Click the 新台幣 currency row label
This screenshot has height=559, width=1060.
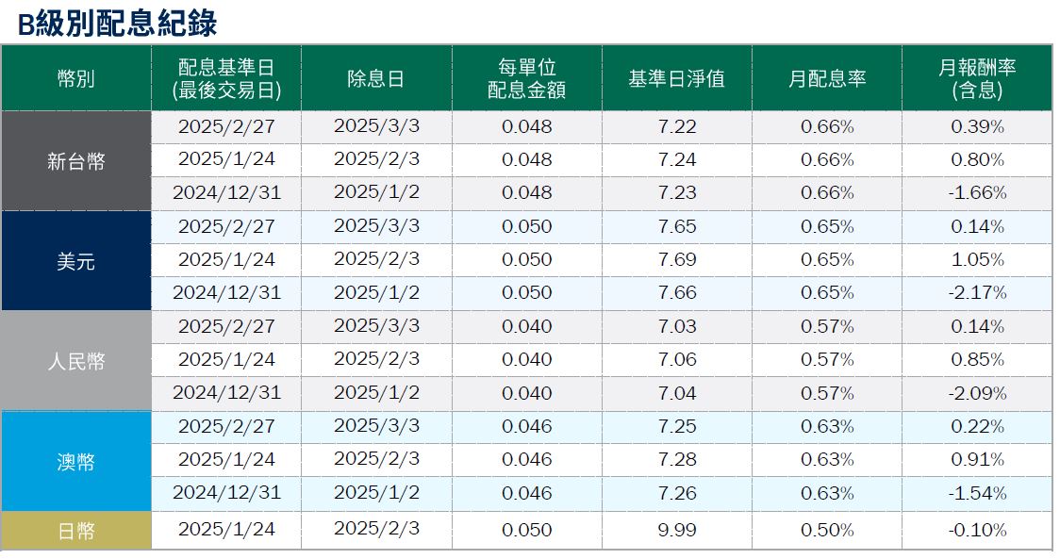click(75, 161)
